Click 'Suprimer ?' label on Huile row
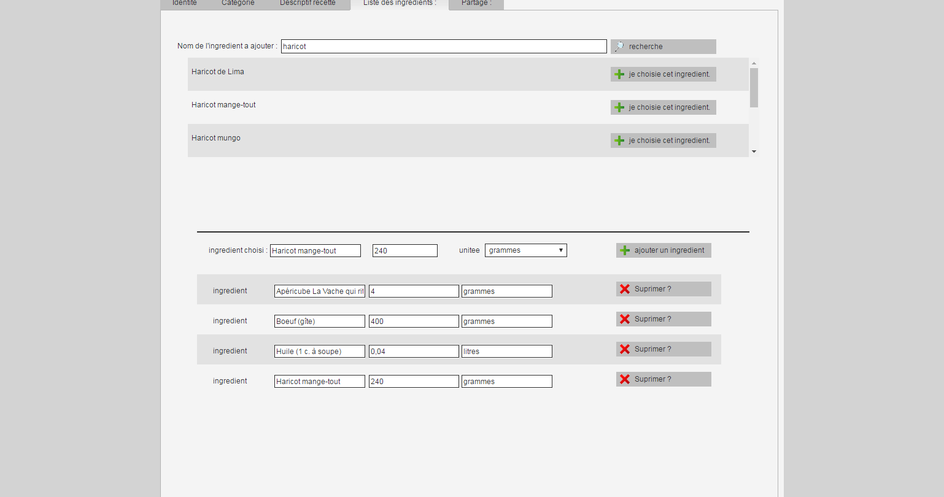The image size is (944, 497). (653, 349)
